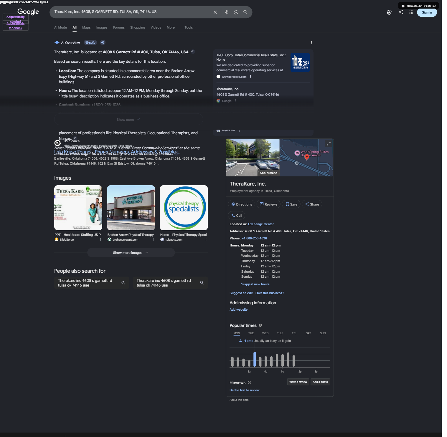Click phone number +1 800-258-1036 link
The image size is (447, 437).
click(x=254, y=239)
